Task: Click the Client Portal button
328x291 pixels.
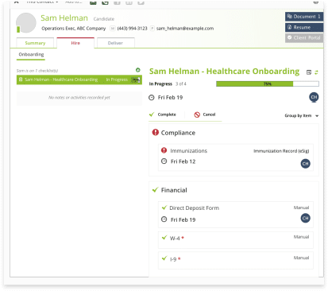Action: [304, 37]
